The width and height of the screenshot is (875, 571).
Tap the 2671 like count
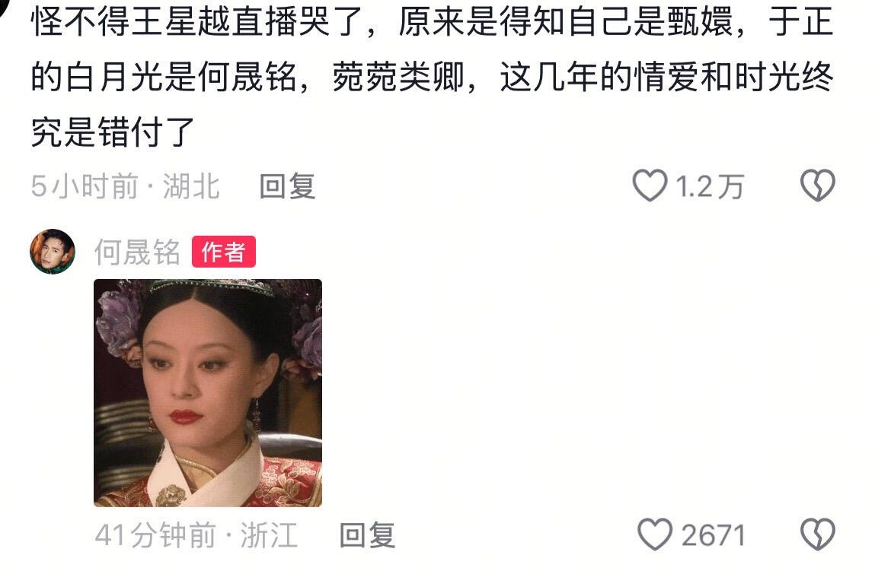[x=714, y=535]
